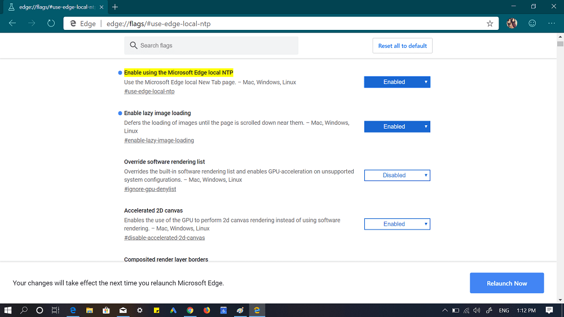Open the Windows Start menu
564x317 pixels.
[7, 310]
